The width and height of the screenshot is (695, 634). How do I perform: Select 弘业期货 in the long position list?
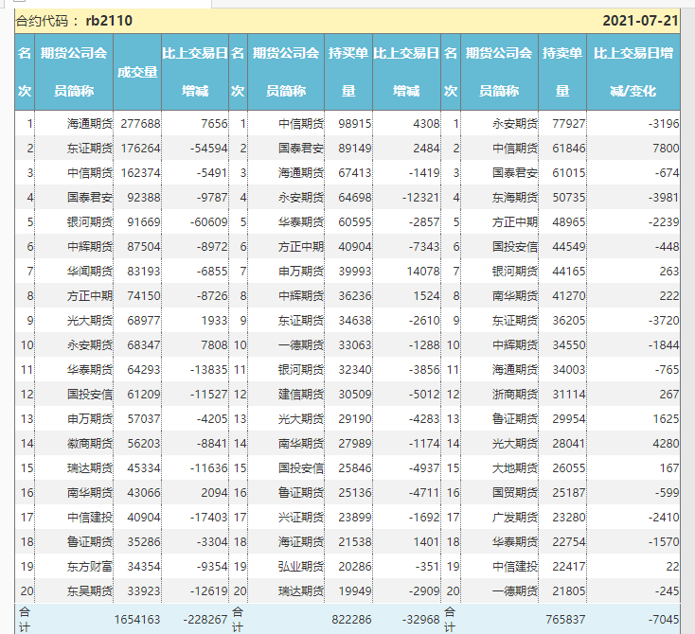click(301, 566)
